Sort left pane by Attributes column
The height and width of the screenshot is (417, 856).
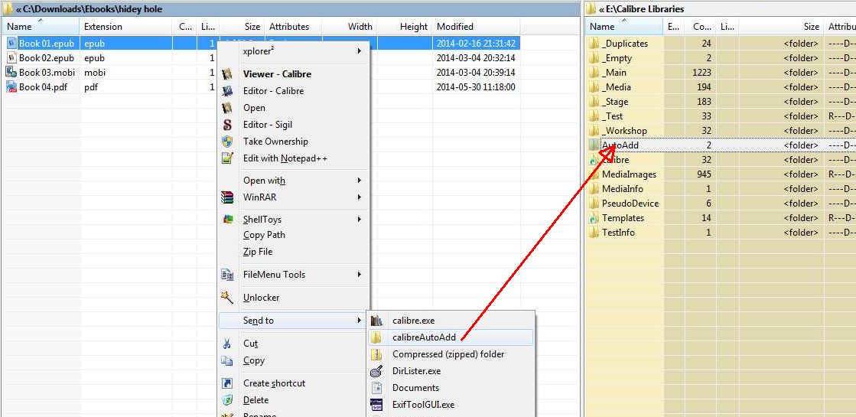click(293, 26)
